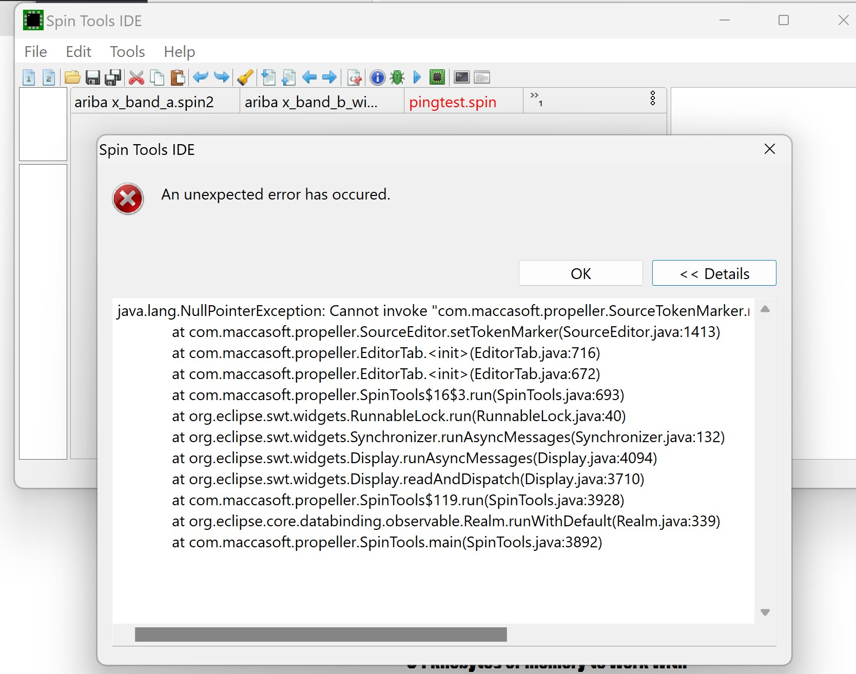Save file with floppy disk icon

(x=93, y=77)
